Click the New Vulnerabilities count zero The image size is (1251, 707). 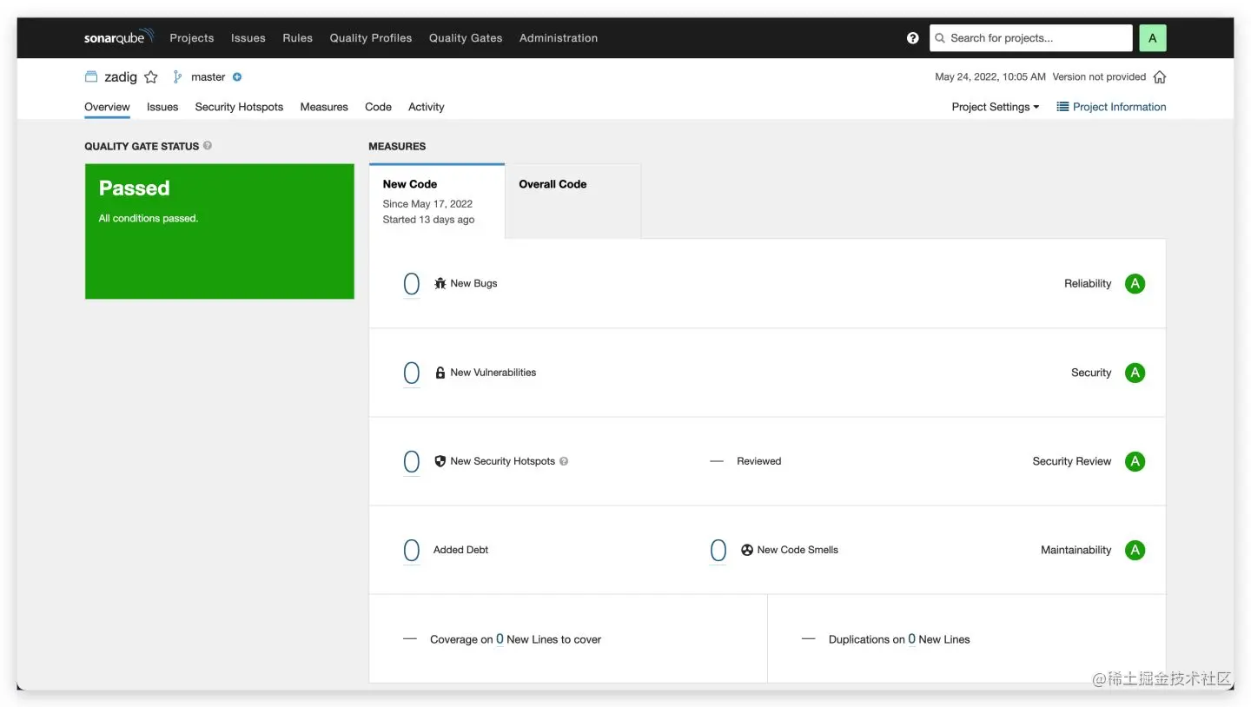412,373
